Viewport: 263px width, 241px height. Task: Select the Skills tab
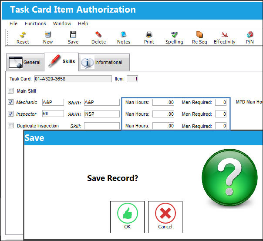click(x=61, y=62)
